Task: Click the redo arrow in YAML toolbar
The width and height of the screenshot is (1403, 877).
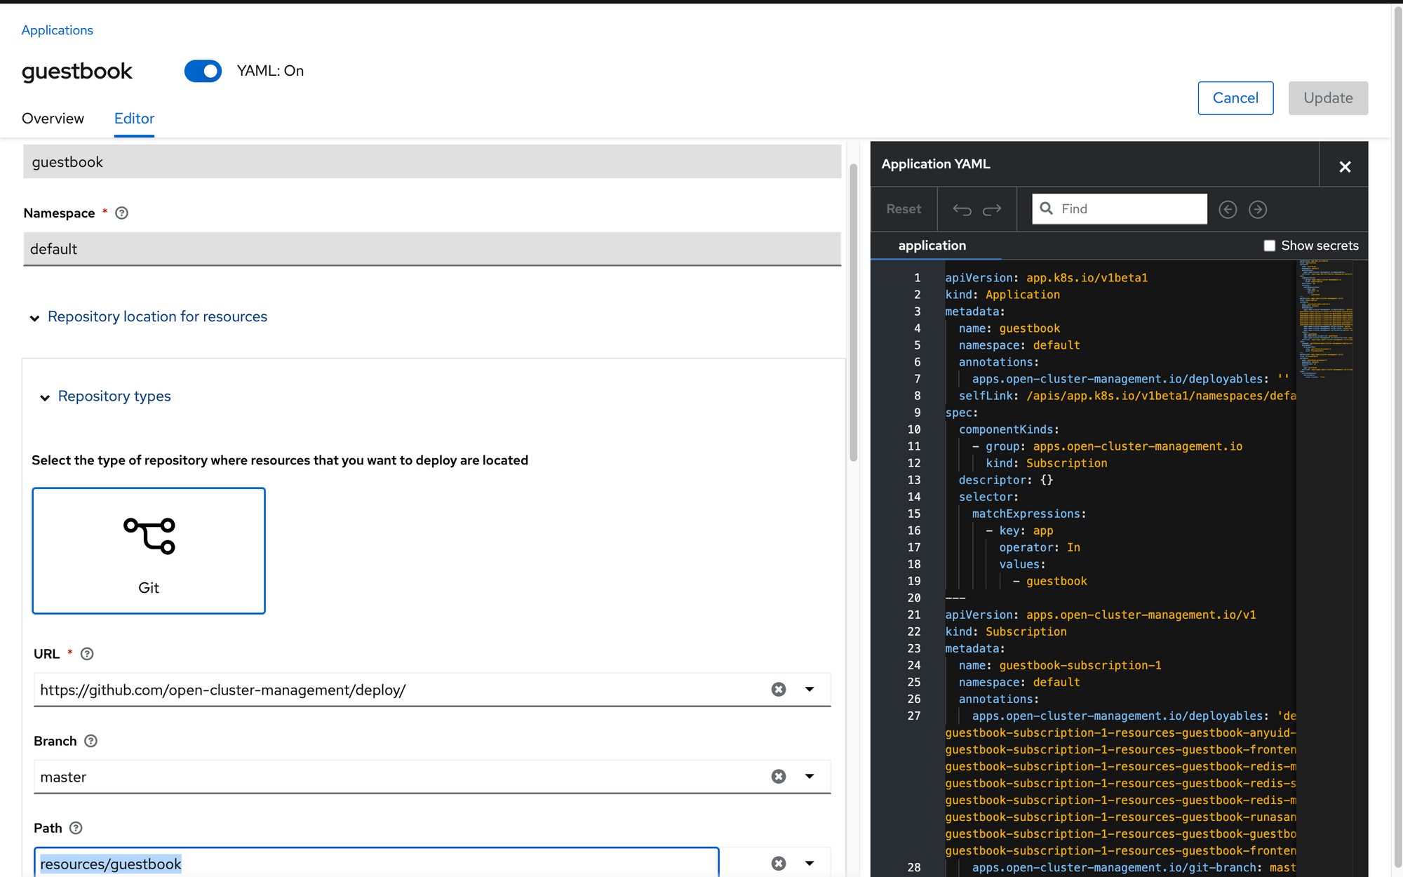Action: pos(992,209)
